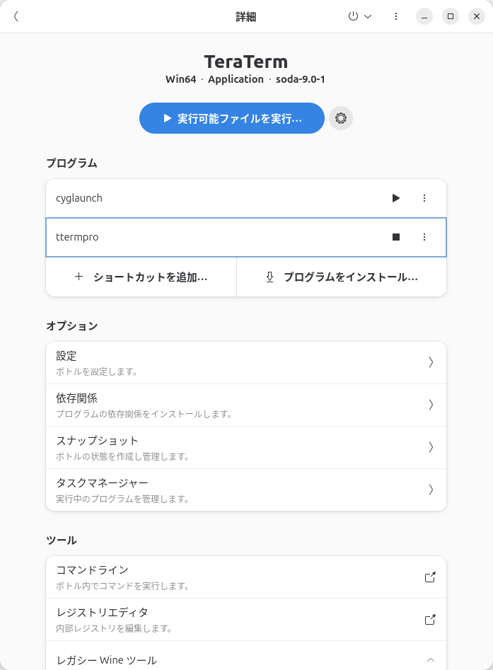Collapse the レガシー Wine ツール section

(430, 660)
